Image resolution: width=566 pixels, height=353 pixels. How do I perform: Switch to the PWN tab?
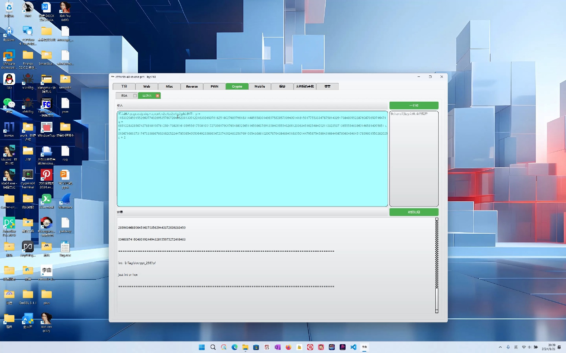[215, 86]
